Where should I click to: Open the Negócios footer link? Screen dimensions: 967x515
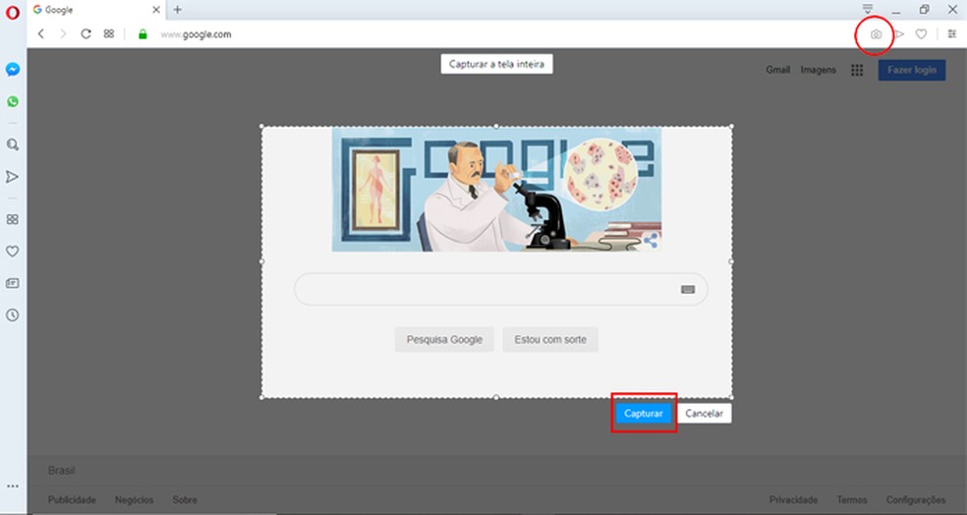click(x=134, y=499)
